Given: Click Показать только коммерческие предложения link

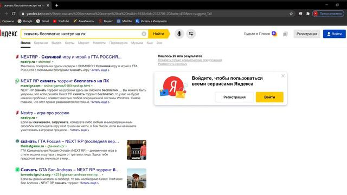Looking at the screenshot, I should click(190, 60).
